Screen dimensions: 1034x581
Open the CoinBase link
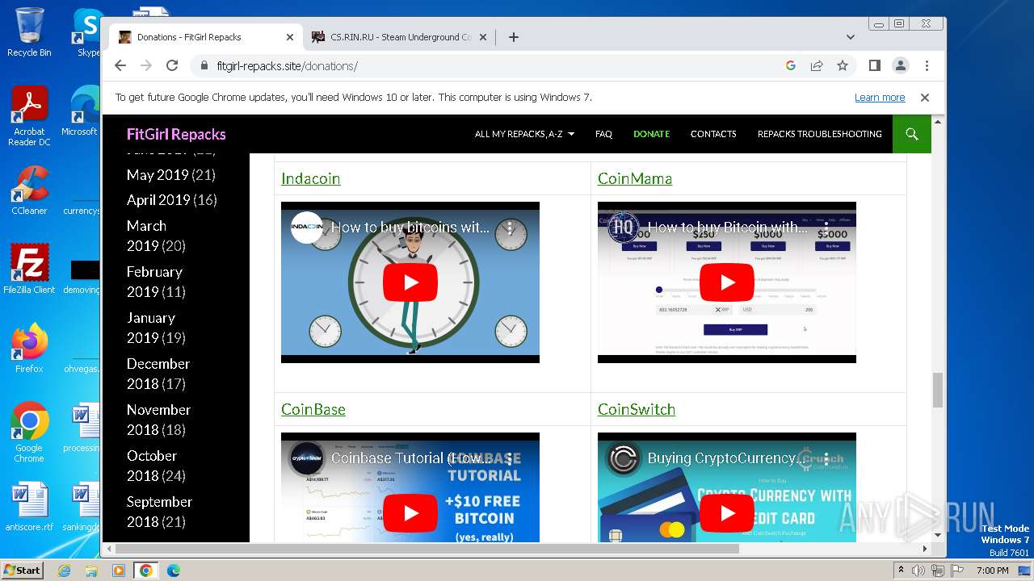click(x=313, y=409)
